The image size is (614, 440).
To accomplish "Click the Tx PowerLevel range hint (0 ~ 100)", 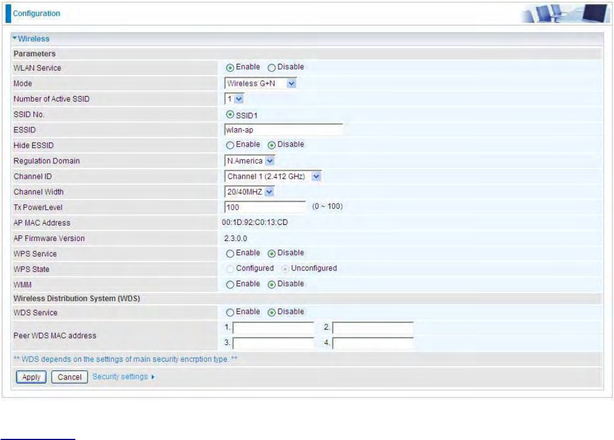I will point(327,206).
